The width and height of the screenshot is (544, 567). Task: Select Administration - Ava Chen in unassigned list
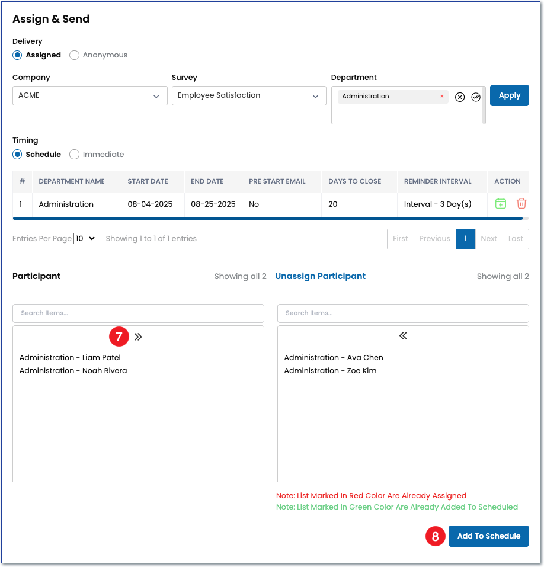(x=334, y=358)
